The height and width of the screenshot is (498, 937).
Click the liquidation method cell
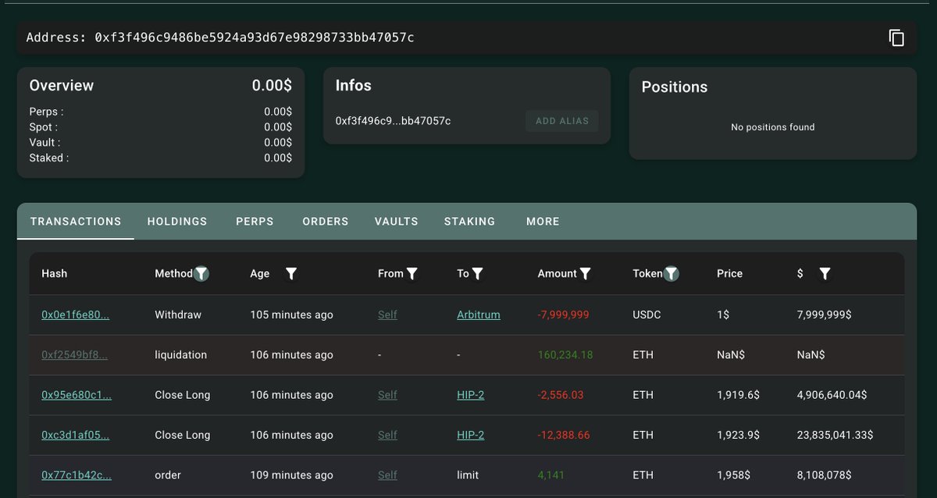tap(181, 354)
